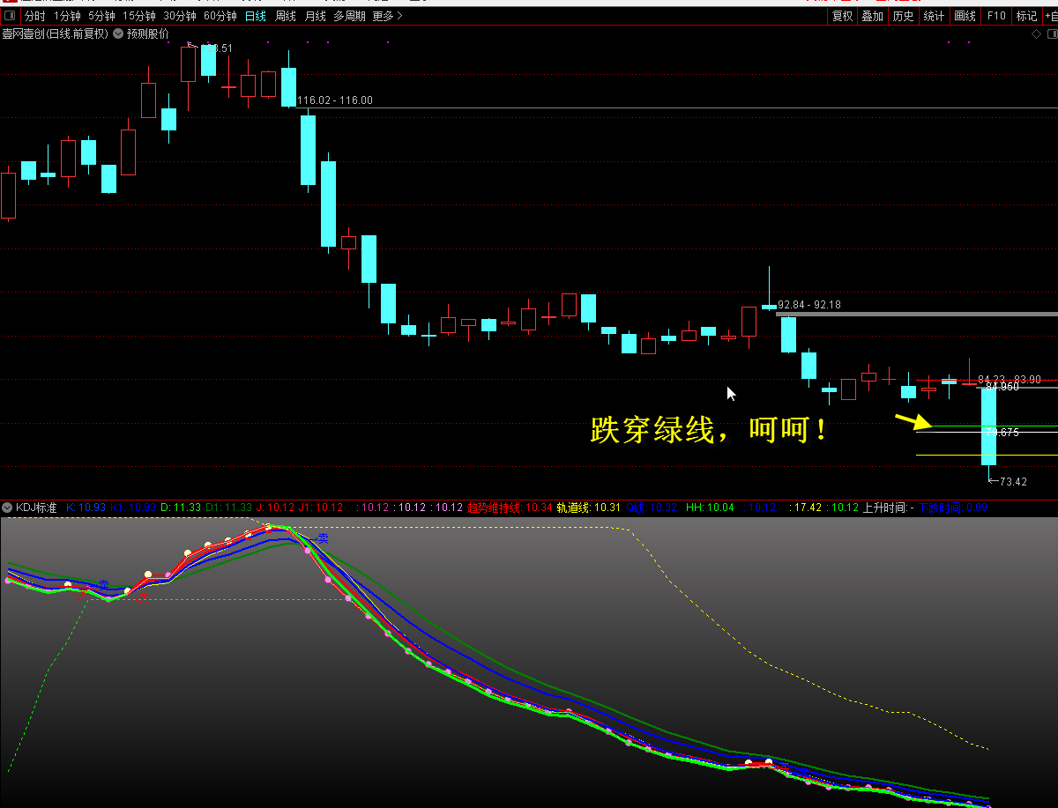Viewport: 1058px width, 808px height.
Task: Open F10 company information
Action: coord(996,16)
